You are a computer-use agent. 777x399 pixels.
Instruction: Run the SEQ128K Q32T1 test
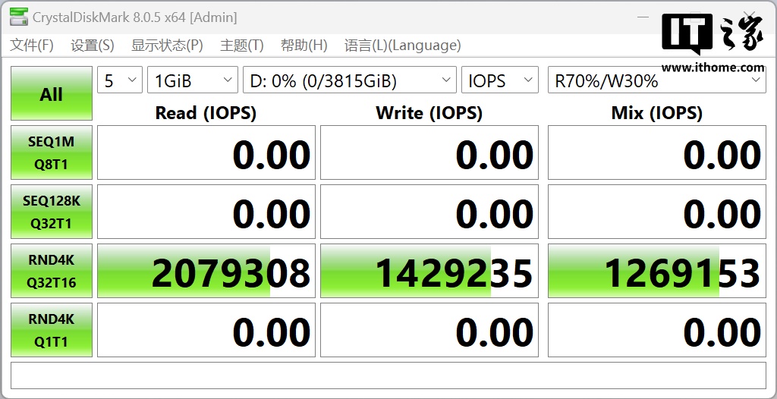(x=52, y=212)
